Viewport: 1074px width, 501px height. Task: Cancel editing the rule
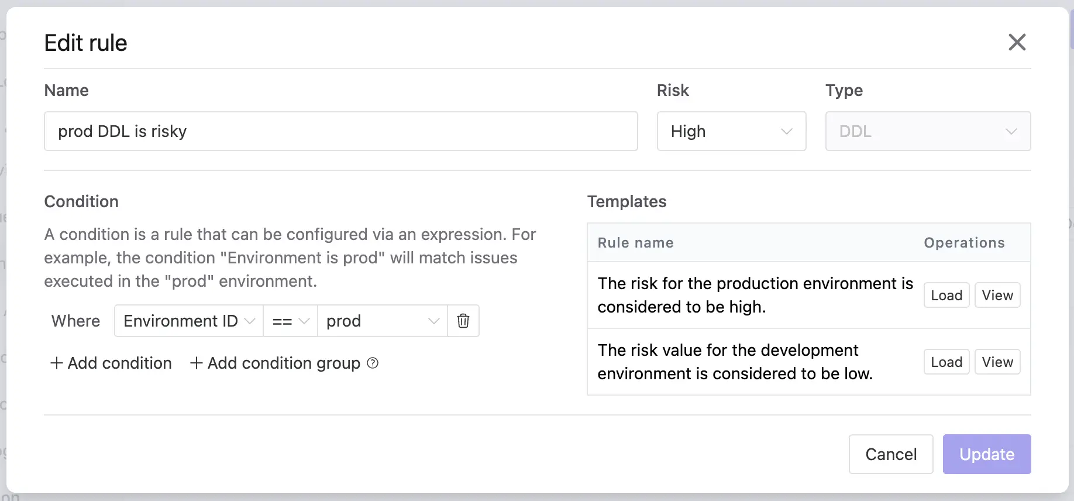coord(890,454)
